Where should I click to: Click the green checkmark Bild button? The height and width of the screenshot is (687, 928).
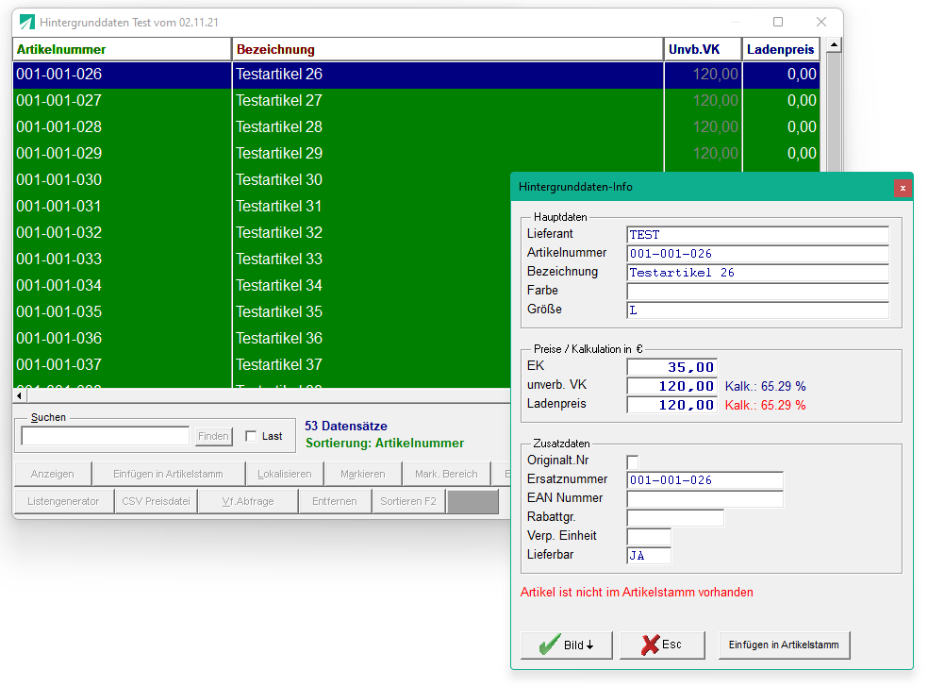coord(567,645)
